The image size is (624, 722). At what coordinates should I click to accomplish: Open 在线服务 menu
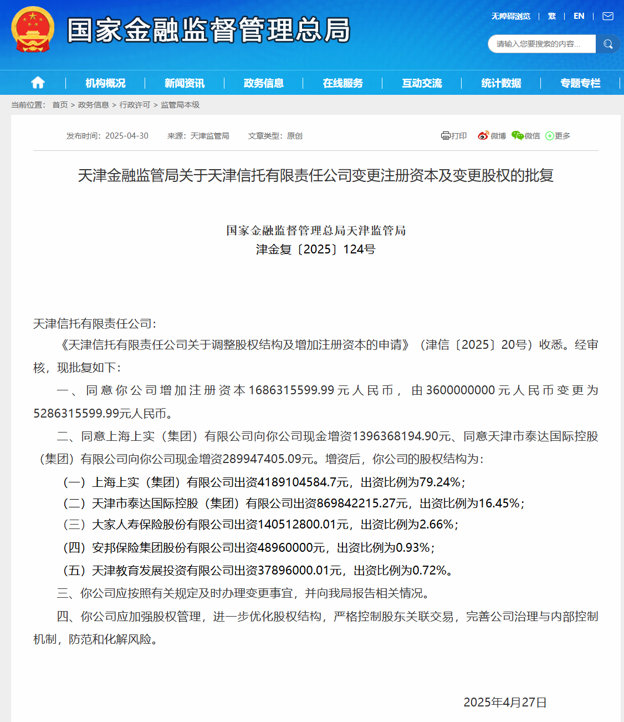pos(343,83)
